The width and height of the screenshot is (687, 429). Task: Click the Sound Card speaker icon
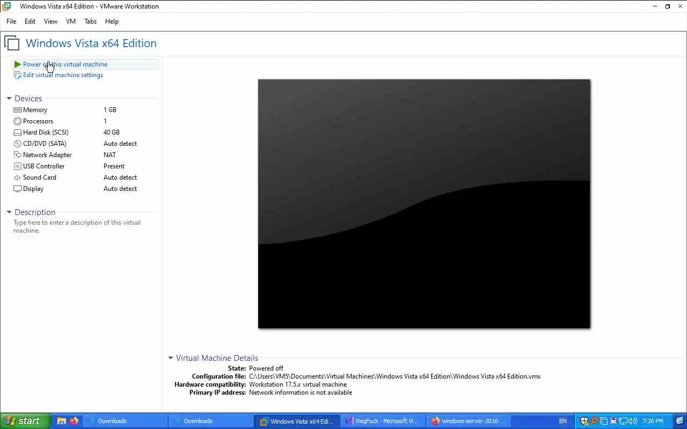(18, 177)
